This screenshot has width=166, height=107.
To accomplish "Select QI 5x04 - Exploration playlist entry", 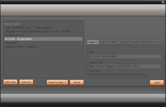I will pyautogui.click(x=43, y=39).
